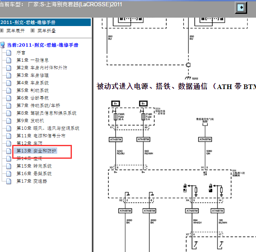Open 第17章 变速器
The width and height of the screenshot is (256, 252).
[x=32, y=181]
